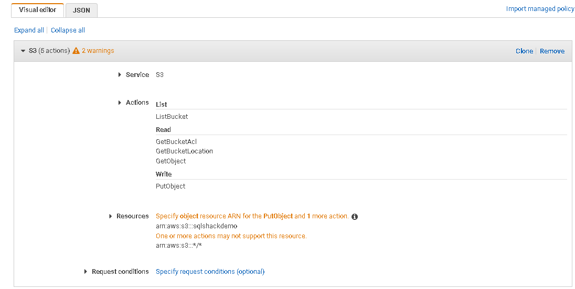Click the Expand all link

coord(29,30)
